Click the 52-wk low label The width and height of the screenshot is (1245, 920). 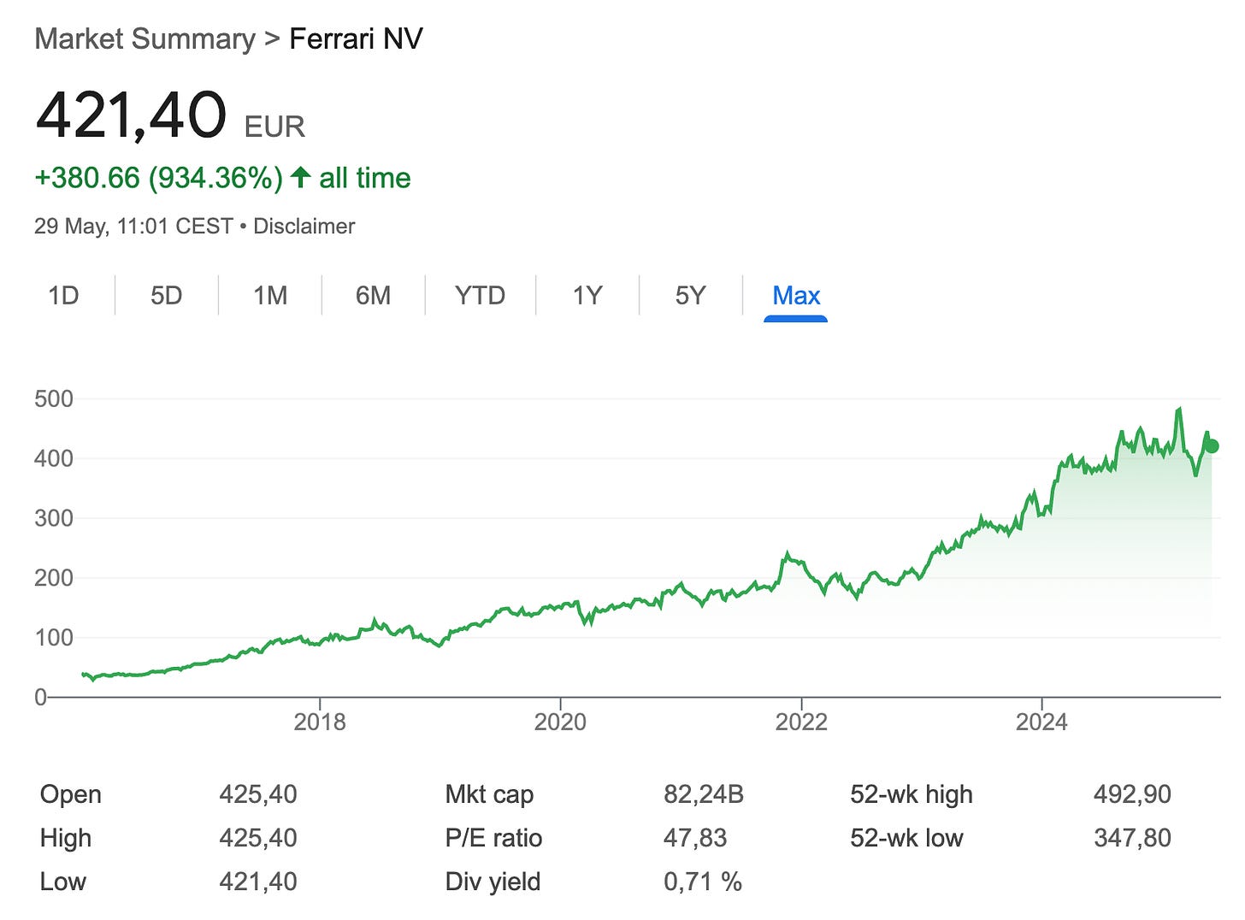click(x=906, y=838)
